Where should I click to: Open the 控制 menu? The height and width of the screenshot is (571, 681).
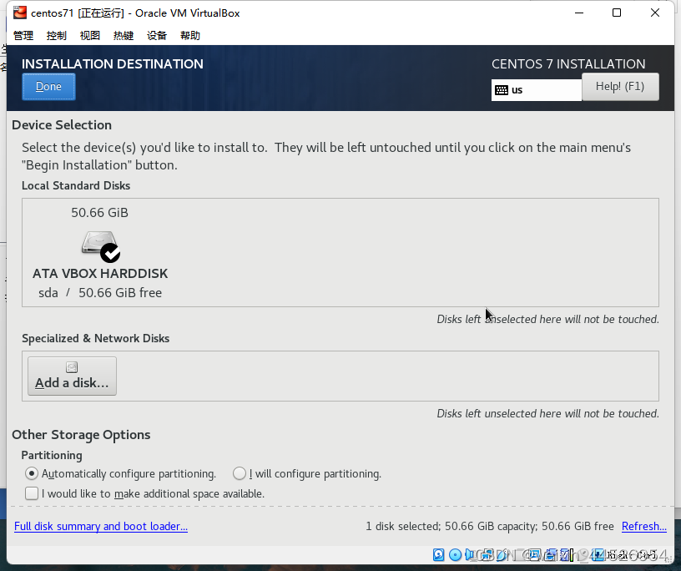(x=55, y=35)
